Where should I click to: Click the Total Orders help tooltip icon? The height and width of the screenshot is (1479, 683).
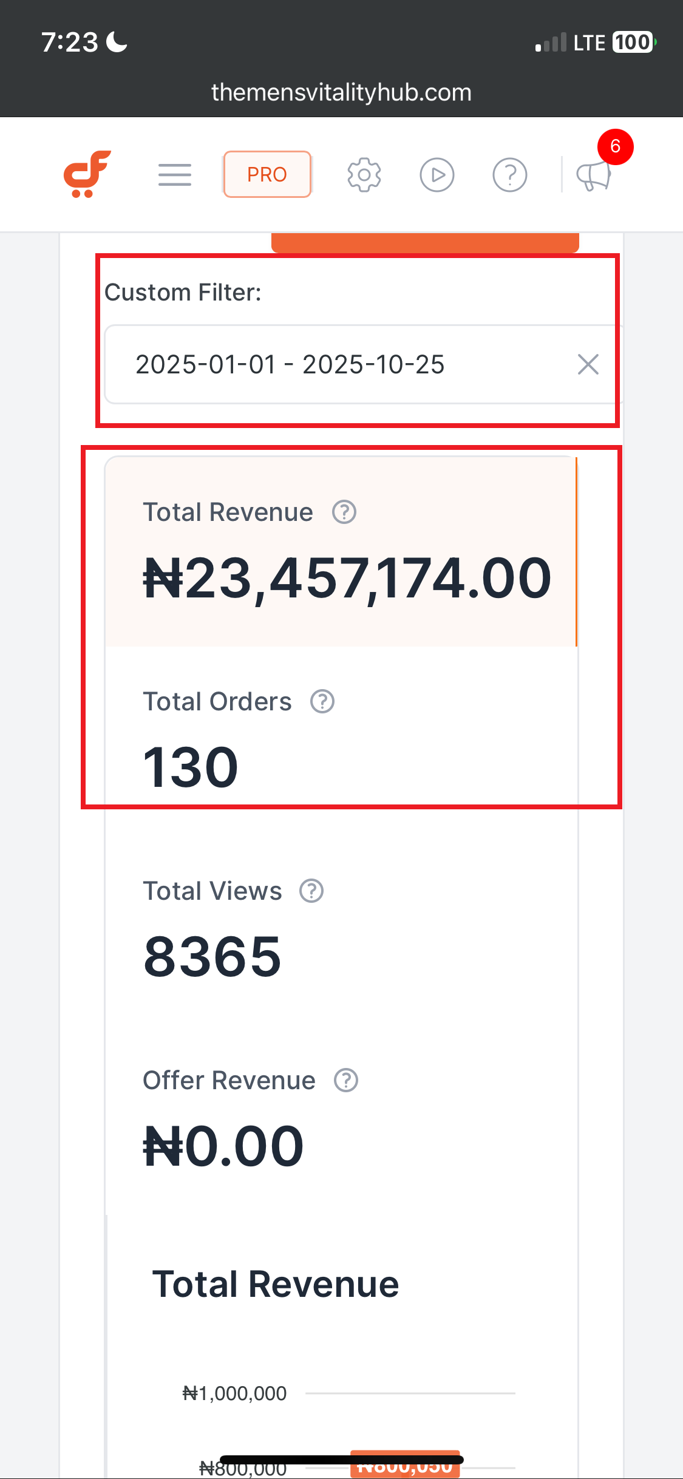(x=322, y=701)
